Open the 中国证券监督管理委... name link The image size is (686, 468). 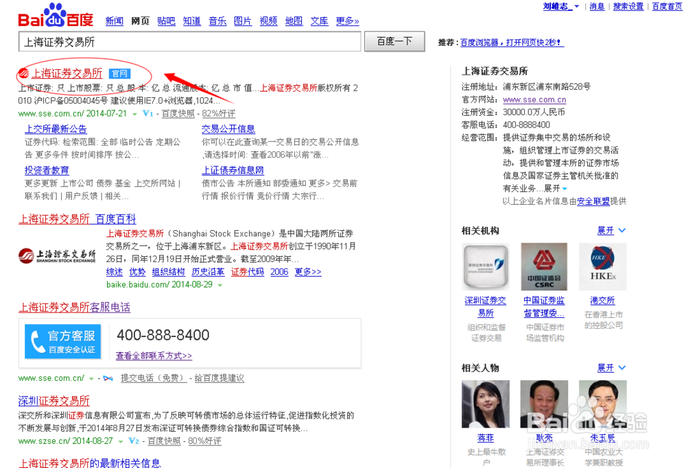pyautogui.click(x=544, y=307)
